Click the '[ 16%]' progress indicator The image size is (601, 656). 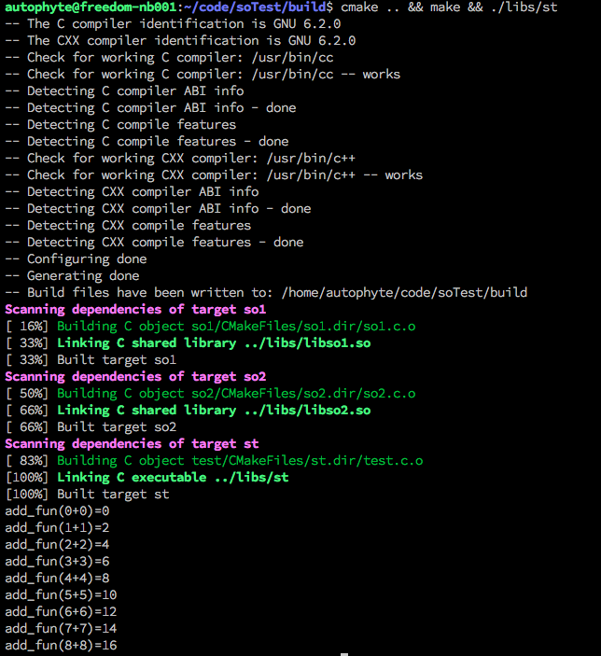27,327
